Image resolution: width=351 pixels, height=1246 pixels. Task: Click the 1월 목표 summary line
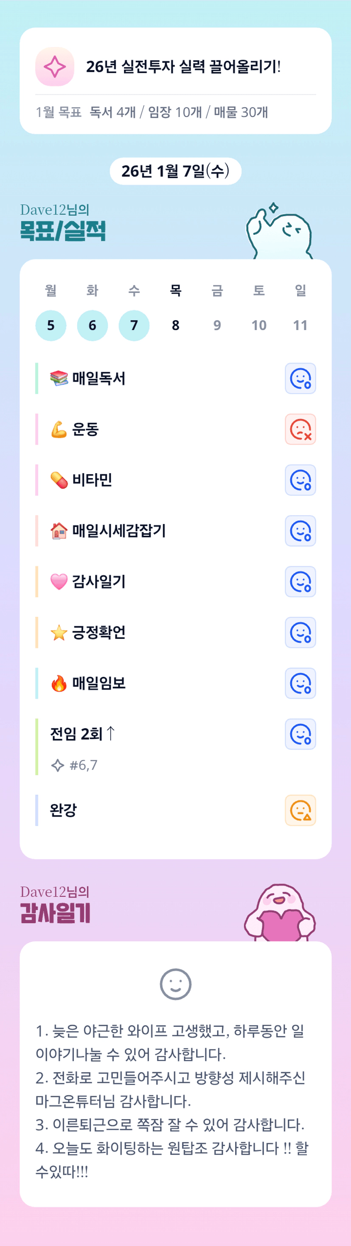point(152,112)
